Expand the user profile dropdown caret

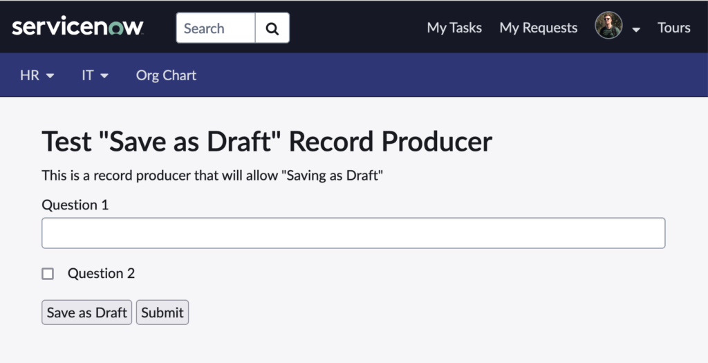636,30
